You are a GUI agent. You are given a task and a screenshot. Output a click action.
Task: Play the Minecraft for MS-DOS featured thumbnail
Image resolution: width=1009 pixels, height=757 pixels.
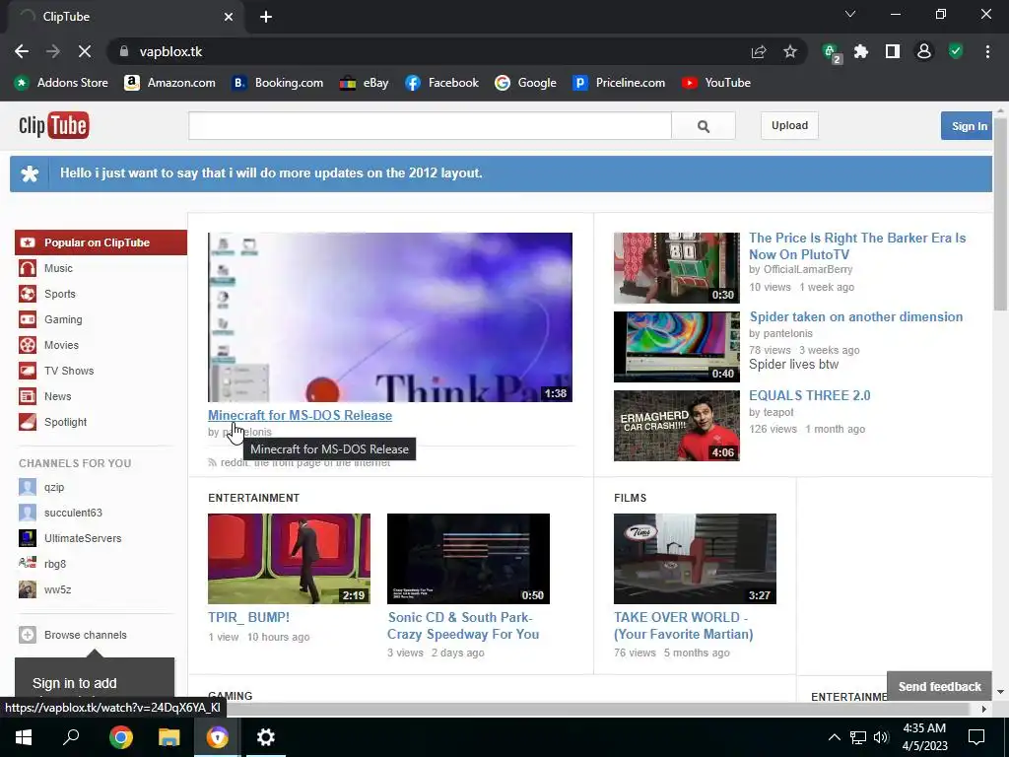tap(390, 317)
